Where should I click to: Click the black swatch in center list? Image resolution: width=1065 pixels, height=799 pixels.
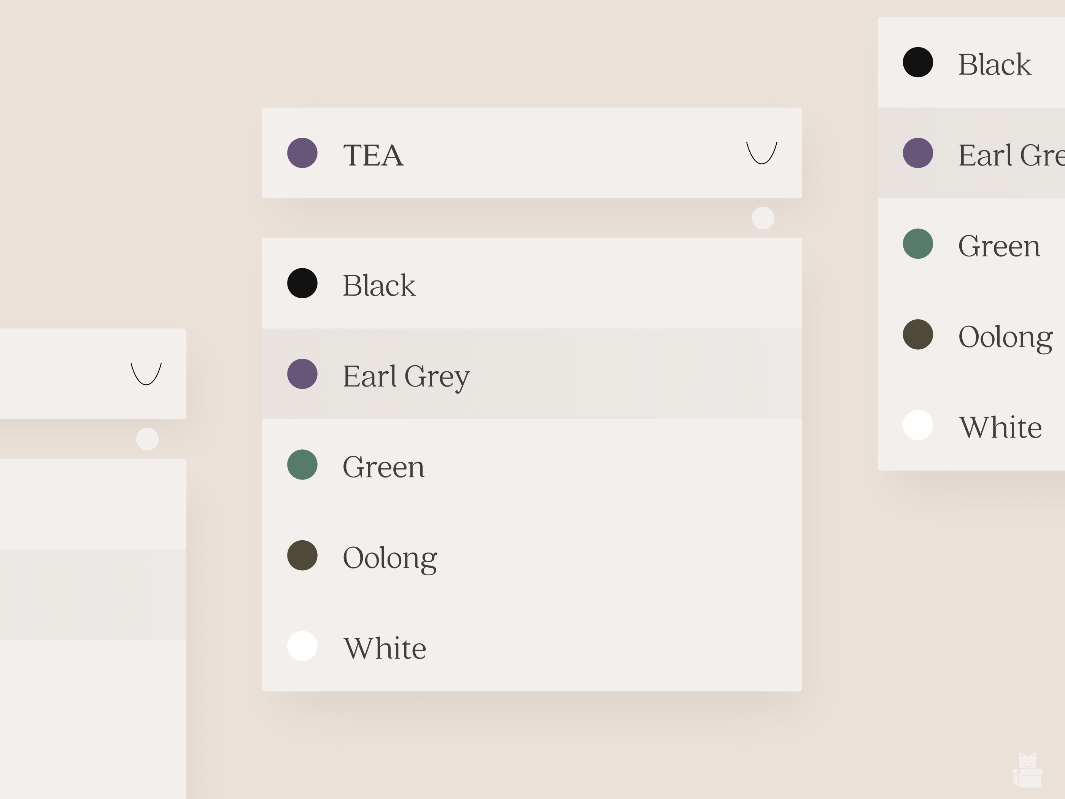(302, 283)
